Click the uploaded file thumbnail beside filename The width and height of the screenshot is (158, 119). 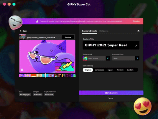[x=22, y=37]
